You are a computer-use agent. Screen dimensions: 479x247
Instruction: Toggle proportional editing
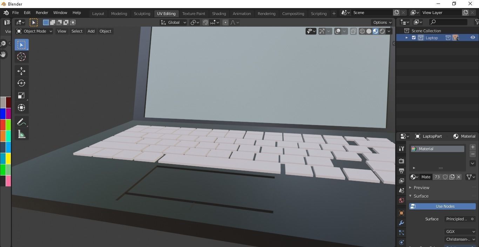tap(225, 22)
